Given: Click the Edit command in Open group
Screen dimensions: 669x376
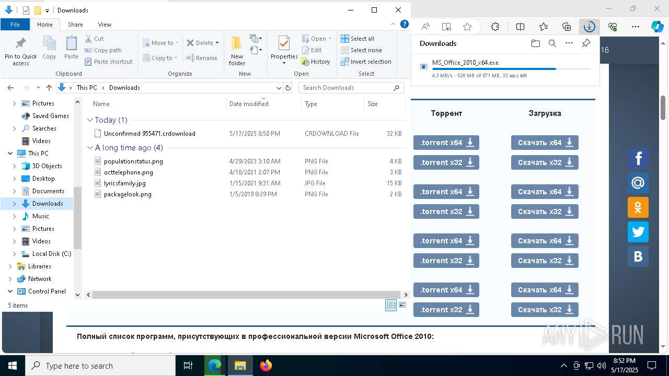Looking at the screenshot, I should [x=312, y=50].
